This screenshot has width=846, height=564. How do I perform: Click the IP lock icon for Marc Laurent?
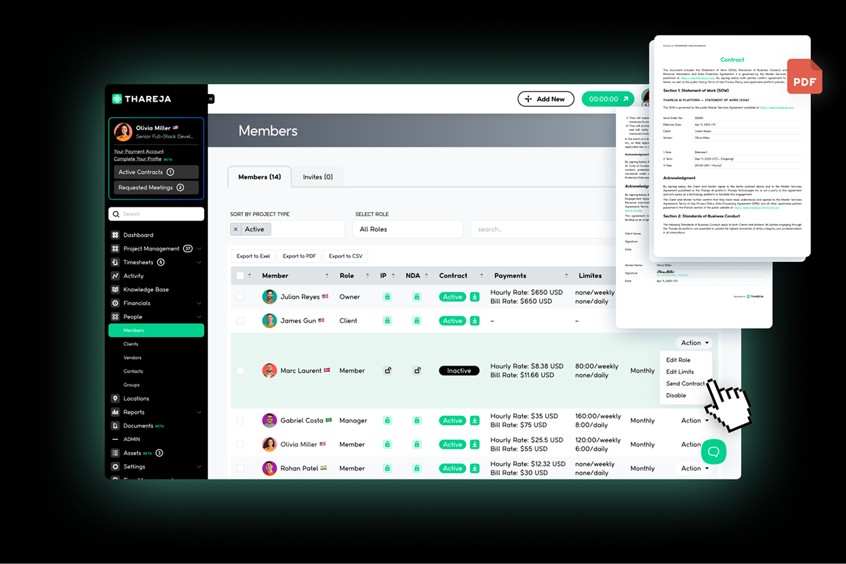[387, 371]
